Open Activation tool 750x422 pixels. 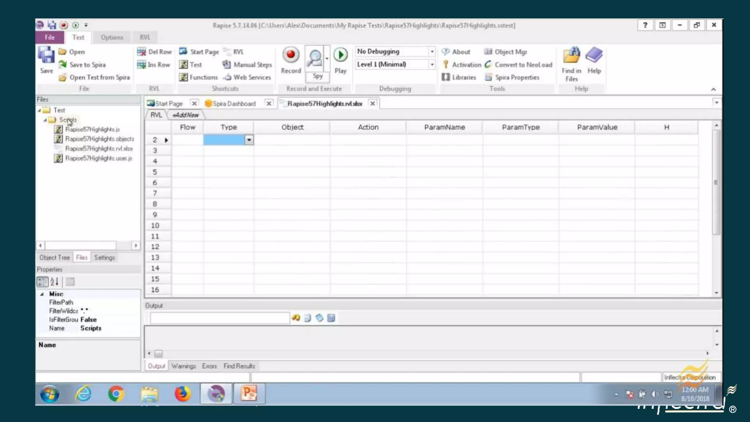pyautogui.click(x=461, y=64)
